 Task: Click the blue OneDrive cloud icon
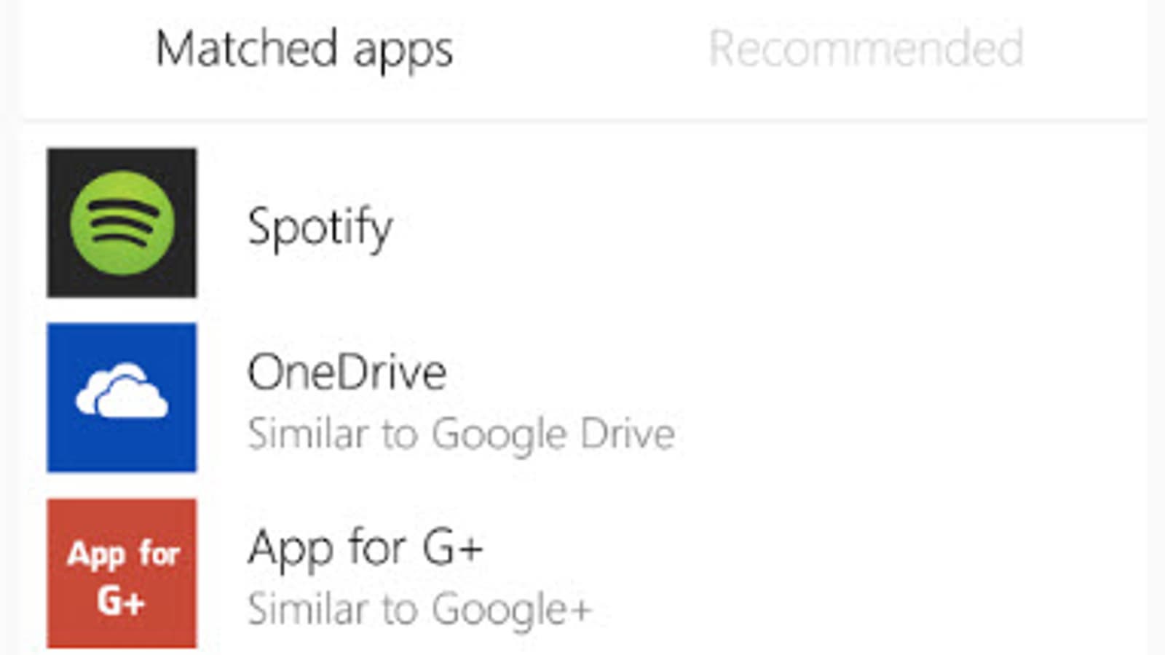tap(122, 397)
